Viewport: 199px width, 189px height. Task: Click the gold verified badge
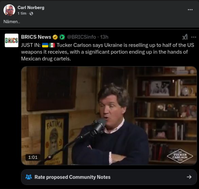point(55,37)
